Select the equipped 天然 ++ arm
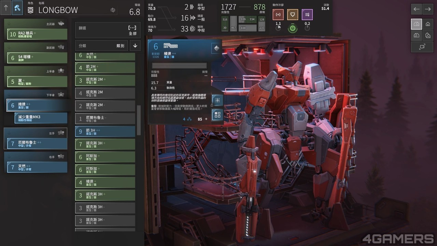The height and width of the screenshot is (246, 437). 37,167
